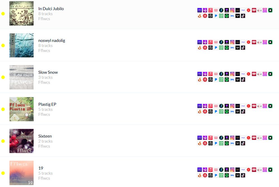Toggle the yellow status indicator beside Slow Snow
Screen dimensions: 279x187
pyautogui.click(x=4, y=77)
